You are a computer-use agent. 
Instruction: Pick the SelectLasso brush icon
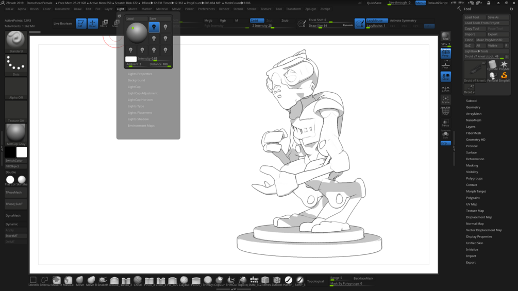[45, 281]
